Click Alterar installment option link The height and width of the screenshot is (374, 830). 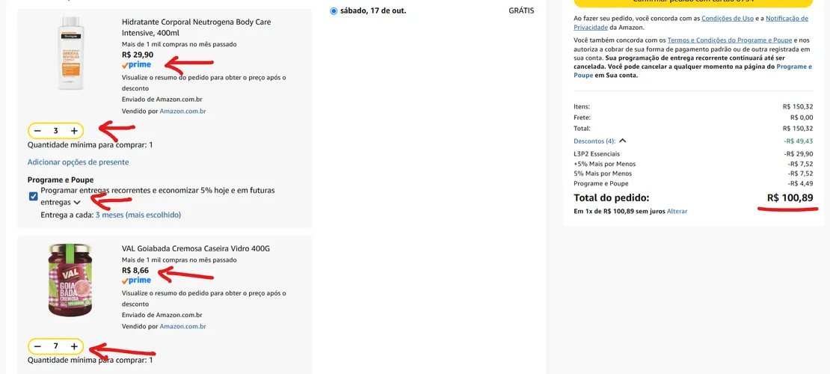(x=677, y=211)
